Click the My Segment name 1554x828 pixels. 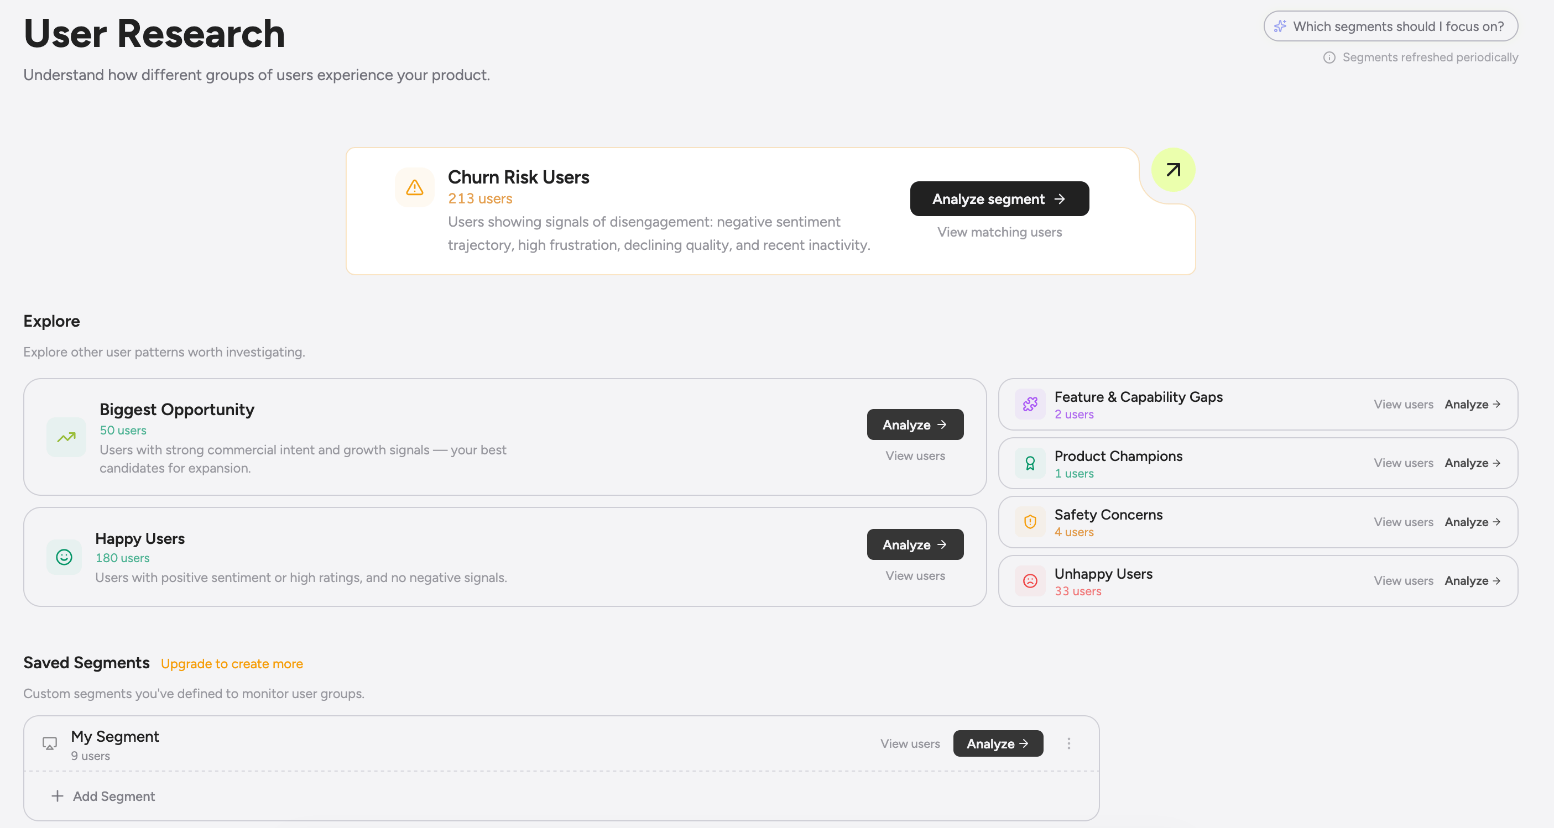[114, 736]
